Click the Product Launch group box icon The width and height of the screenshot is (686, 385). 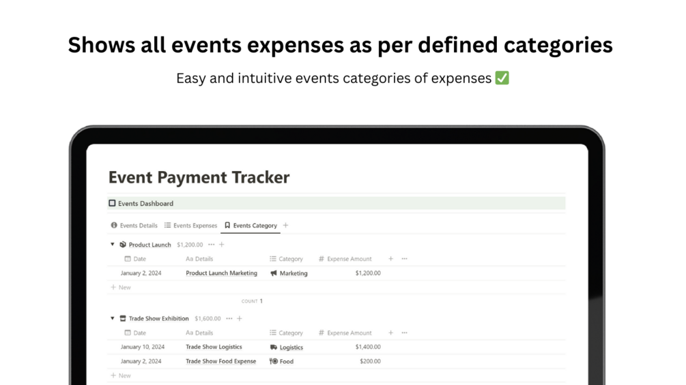(123, 245)
